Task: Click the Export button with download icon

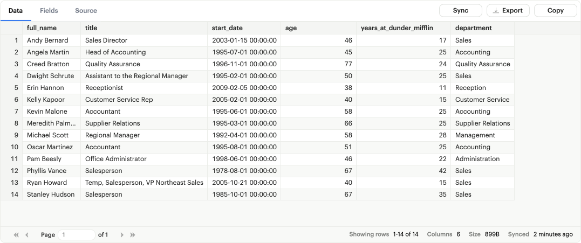Action: pos(508,10)
